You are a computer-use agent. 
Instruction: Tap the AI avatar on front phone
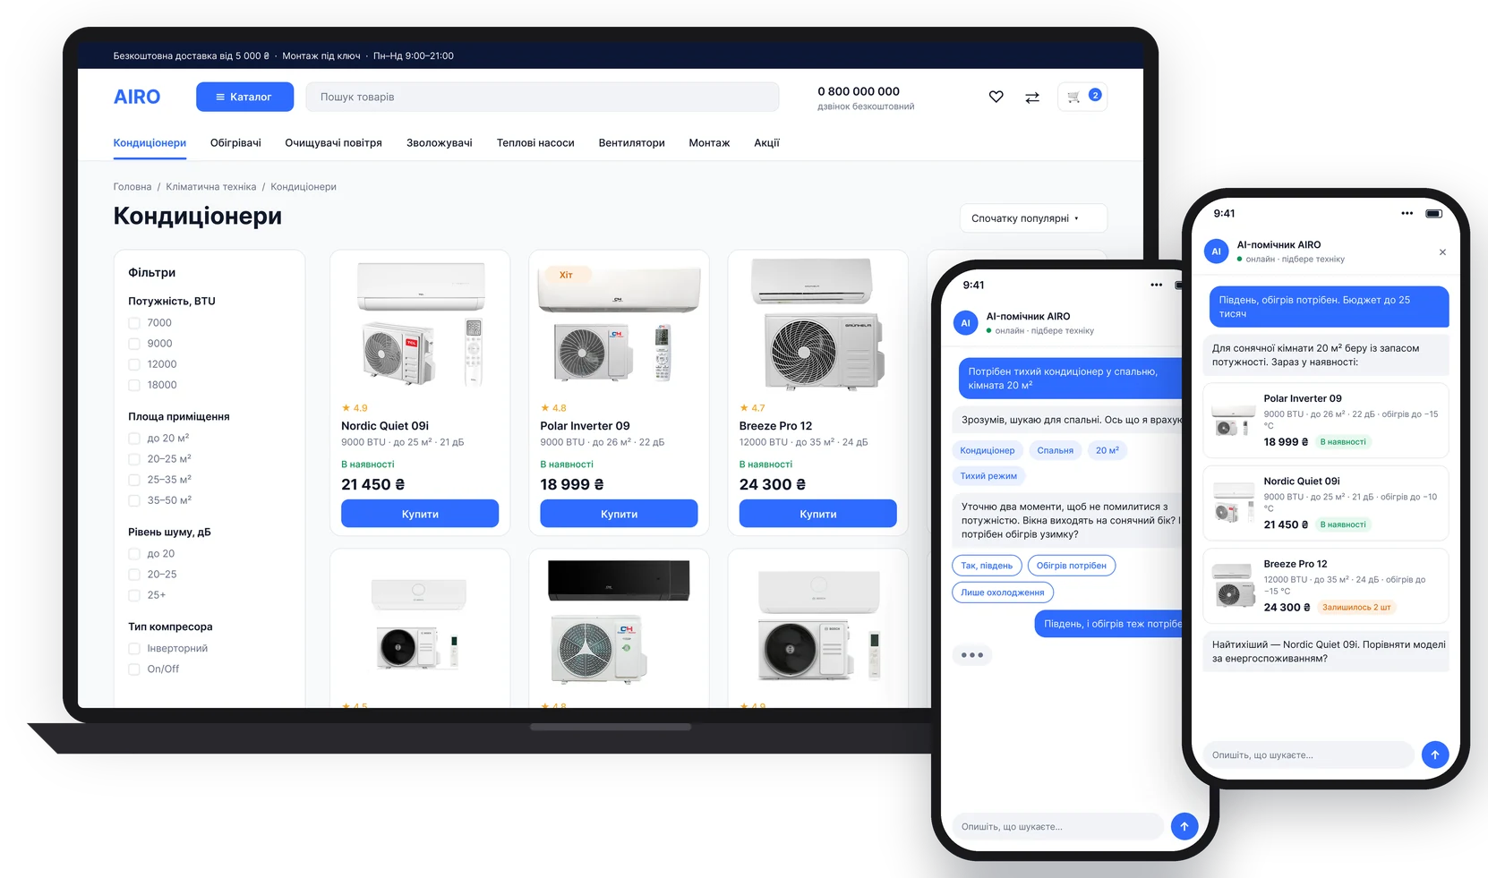click(x=1216, y=251)
